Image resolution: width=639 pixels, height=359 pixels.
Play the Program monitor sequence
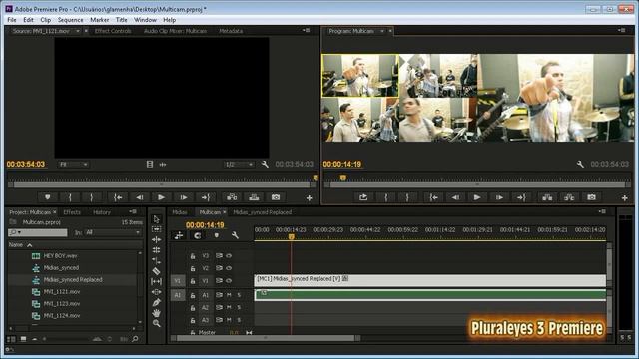[477, 197]
